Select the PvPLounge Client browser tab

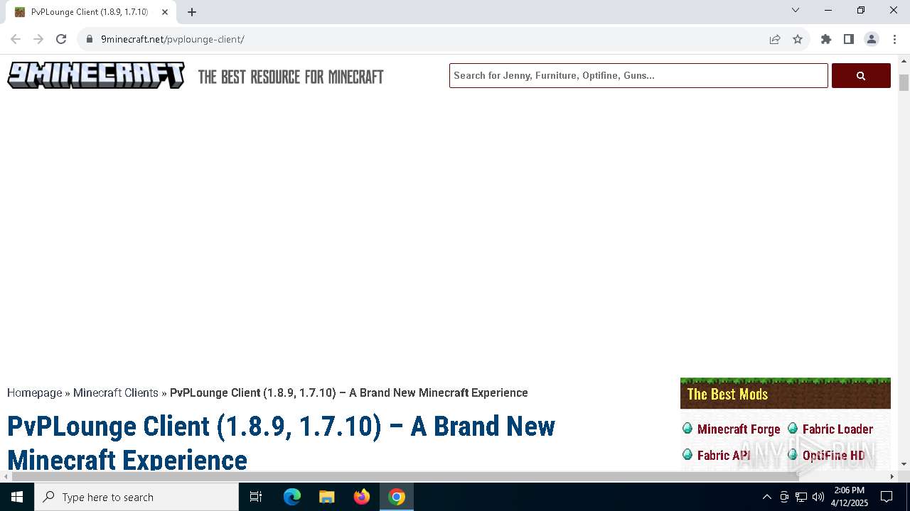pyautogui.click(x=90, y=12)
